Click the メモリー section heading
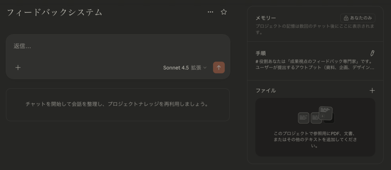 click(266, 18)
